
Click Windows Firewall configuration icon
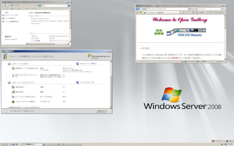coord(13,101)
